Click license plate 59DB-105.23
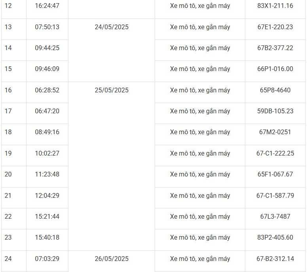Image resolution: width=307 pixels, height=272 pixels. tap(275, 111)
